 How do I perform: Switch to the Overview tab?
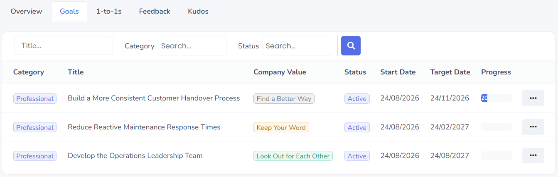click(x=26, y=11)
